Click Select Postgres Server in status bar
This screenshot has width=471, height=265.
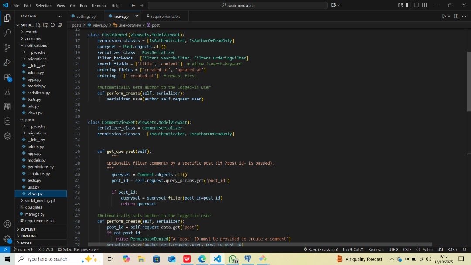coord(78,249)
